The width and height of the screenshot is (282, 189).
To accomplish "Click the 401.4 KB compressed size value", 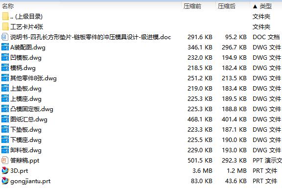I will click(x=234, y=119).
